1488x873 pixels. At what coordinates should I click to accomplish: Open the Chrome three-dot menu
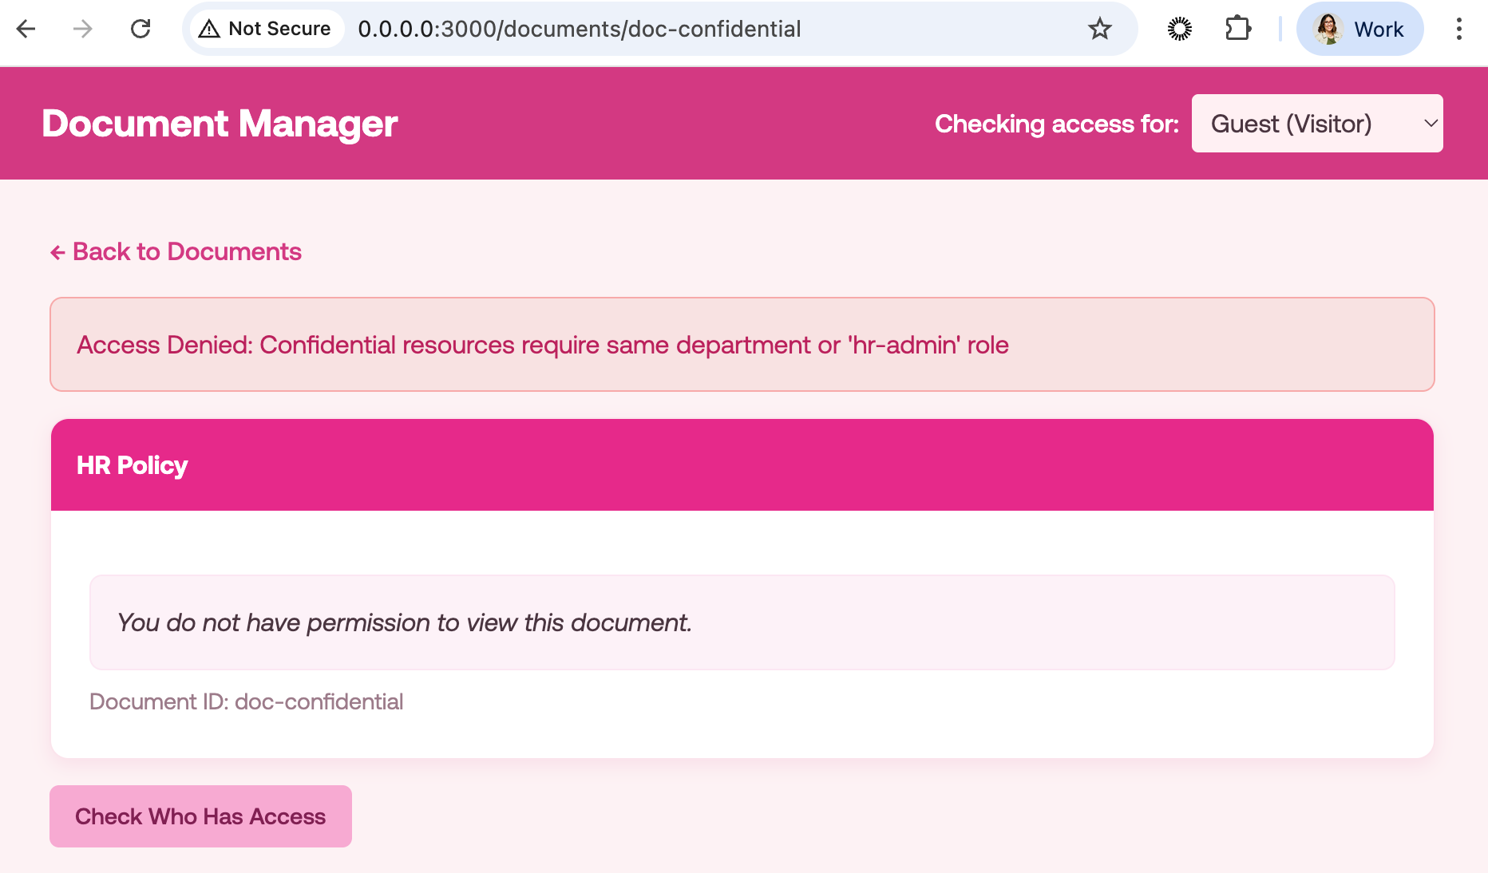[x=1459, y=29]
